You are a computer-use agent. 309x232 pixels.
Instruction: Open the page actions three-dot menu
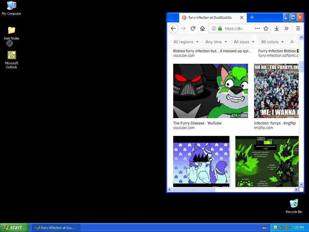click(x=257, y=28)
